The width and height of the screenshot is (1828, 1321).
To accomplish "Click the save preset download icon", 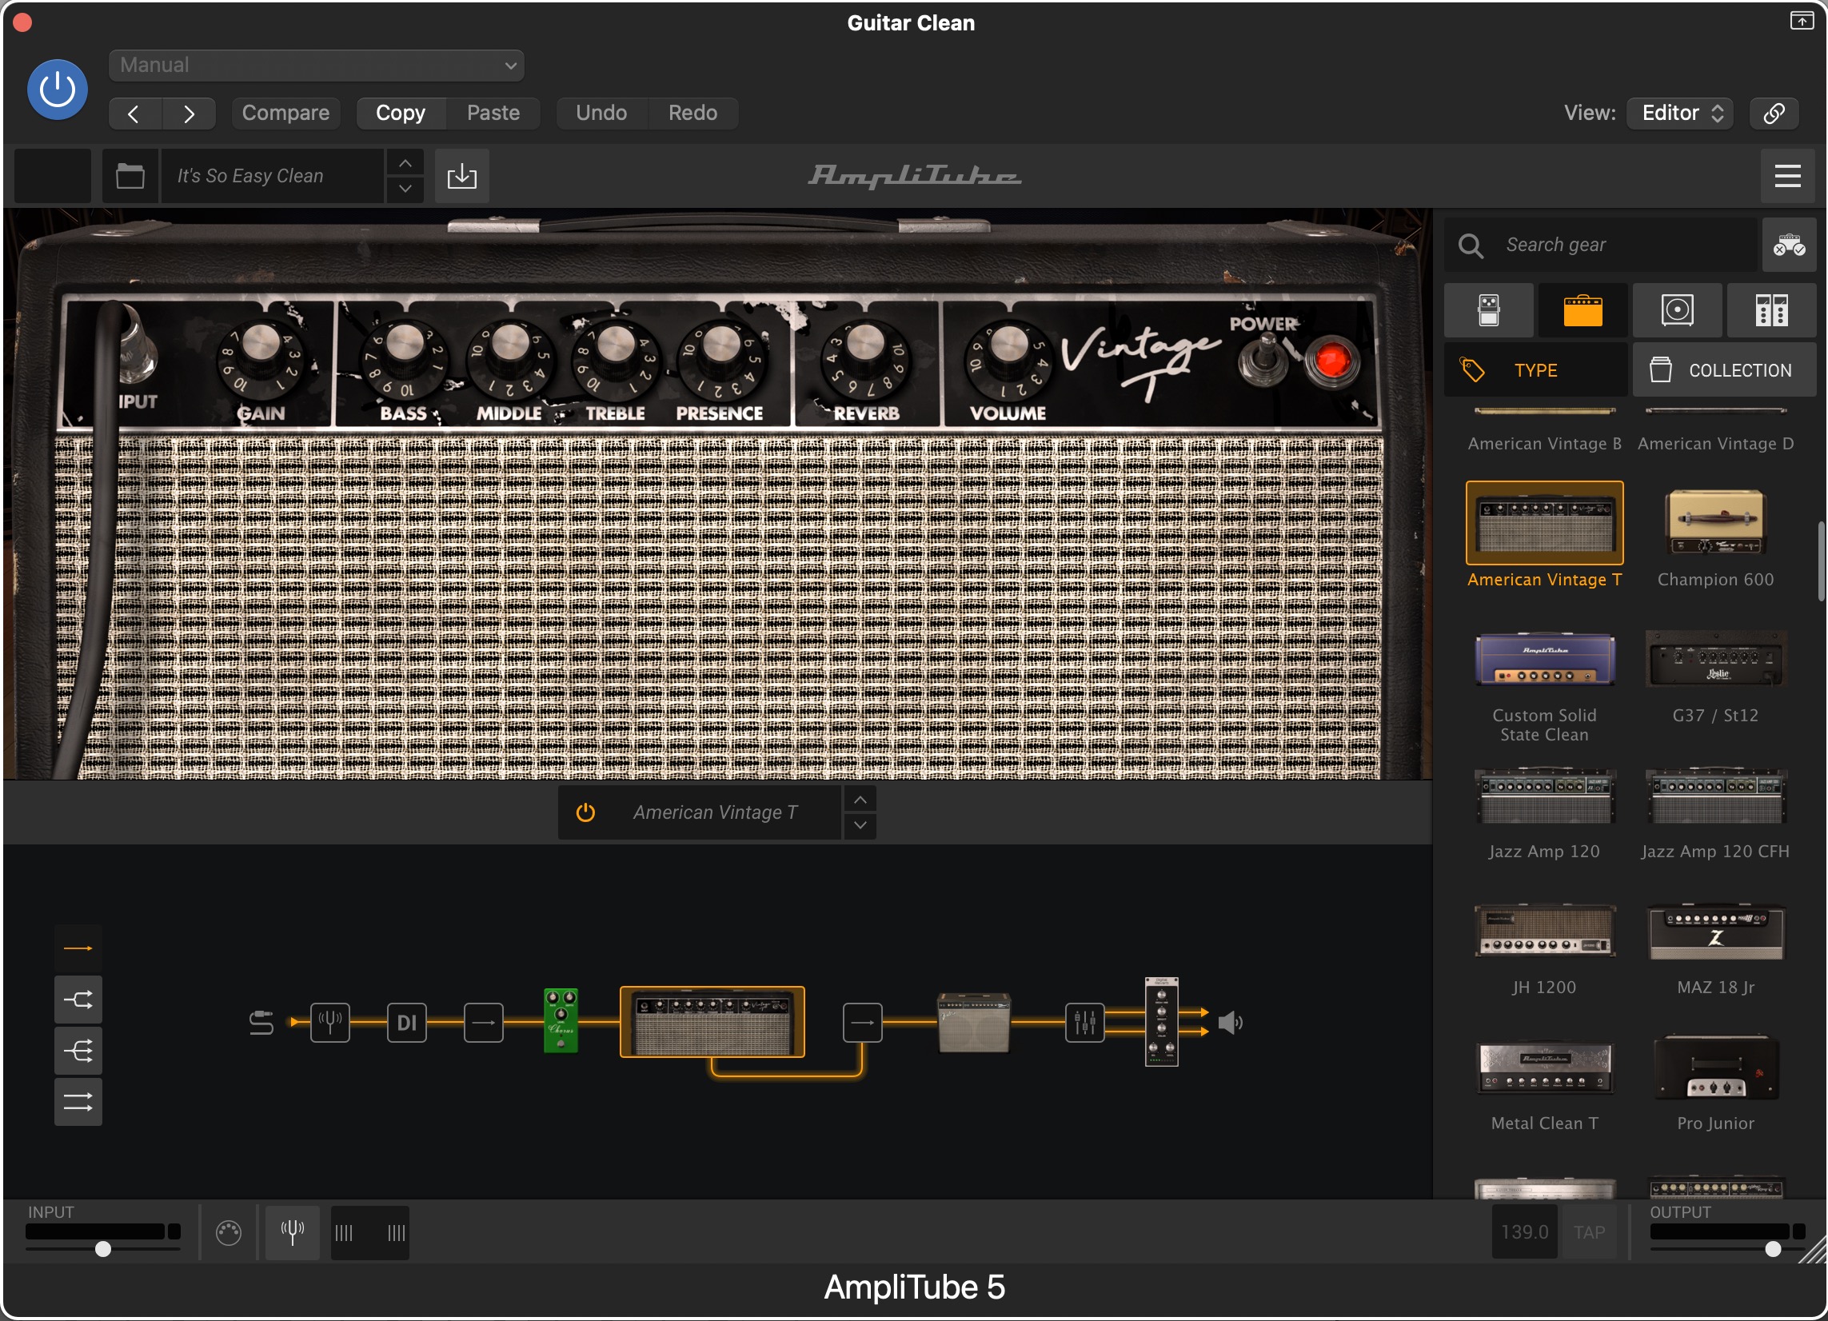I will (462, 176).
